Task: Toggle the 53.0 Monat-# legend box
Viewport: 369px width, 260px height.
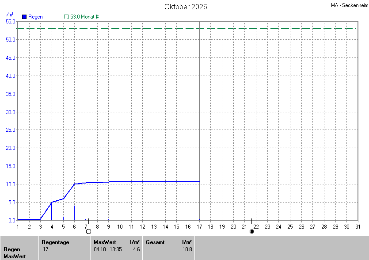Action: (x=66, y=17)
